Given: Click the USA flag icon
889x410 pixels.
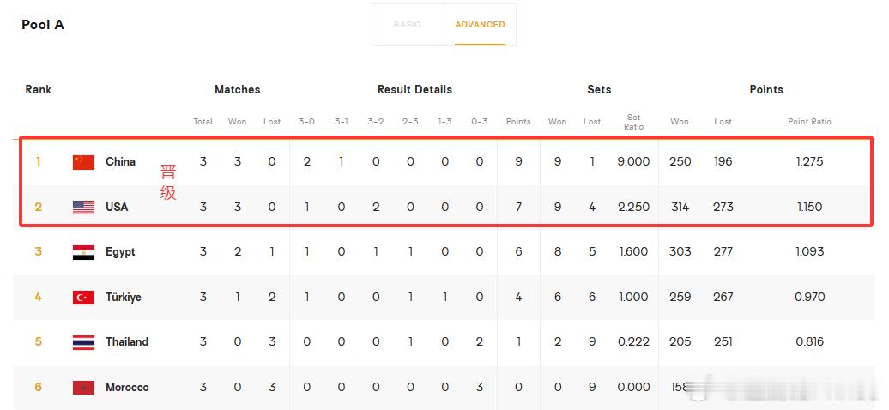Looking at the screenshot, I should point(83,208).
